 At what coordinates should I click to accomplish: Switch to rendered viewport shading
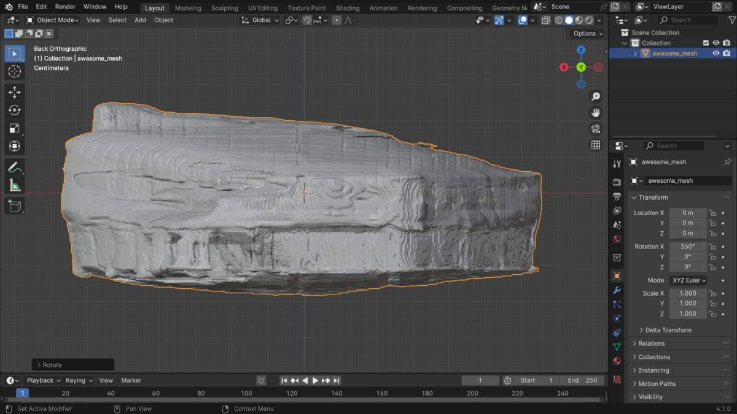(589, 20)
